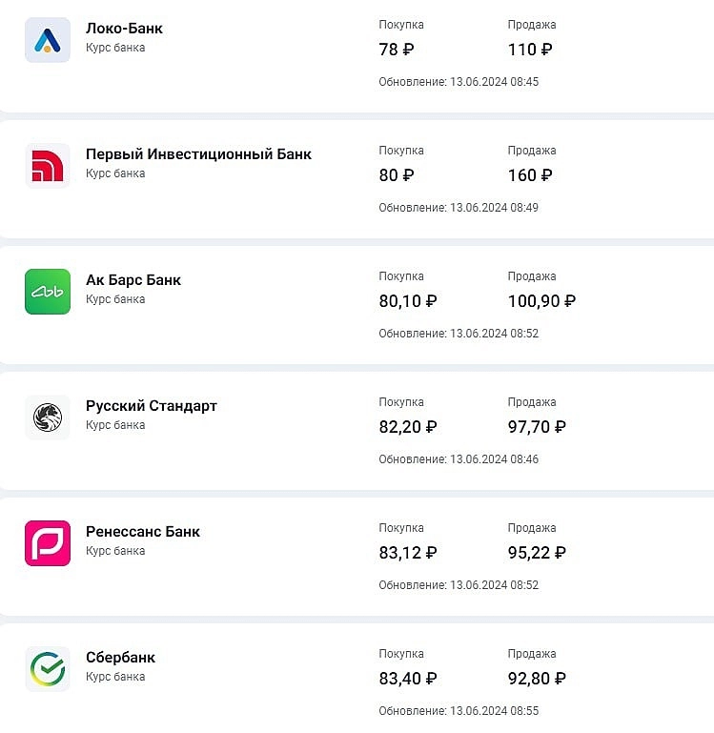Open the Сбербанк name link
Screen dimensions: 714x733
(120, 658)
